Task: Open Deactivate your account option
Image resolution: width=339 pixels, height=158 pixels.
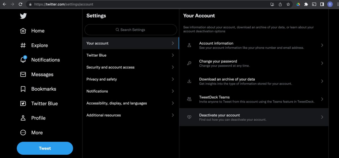Action: (254, 117)
